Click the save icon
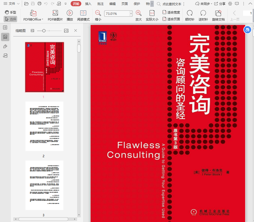254x222 pixels. pos(33,4)
